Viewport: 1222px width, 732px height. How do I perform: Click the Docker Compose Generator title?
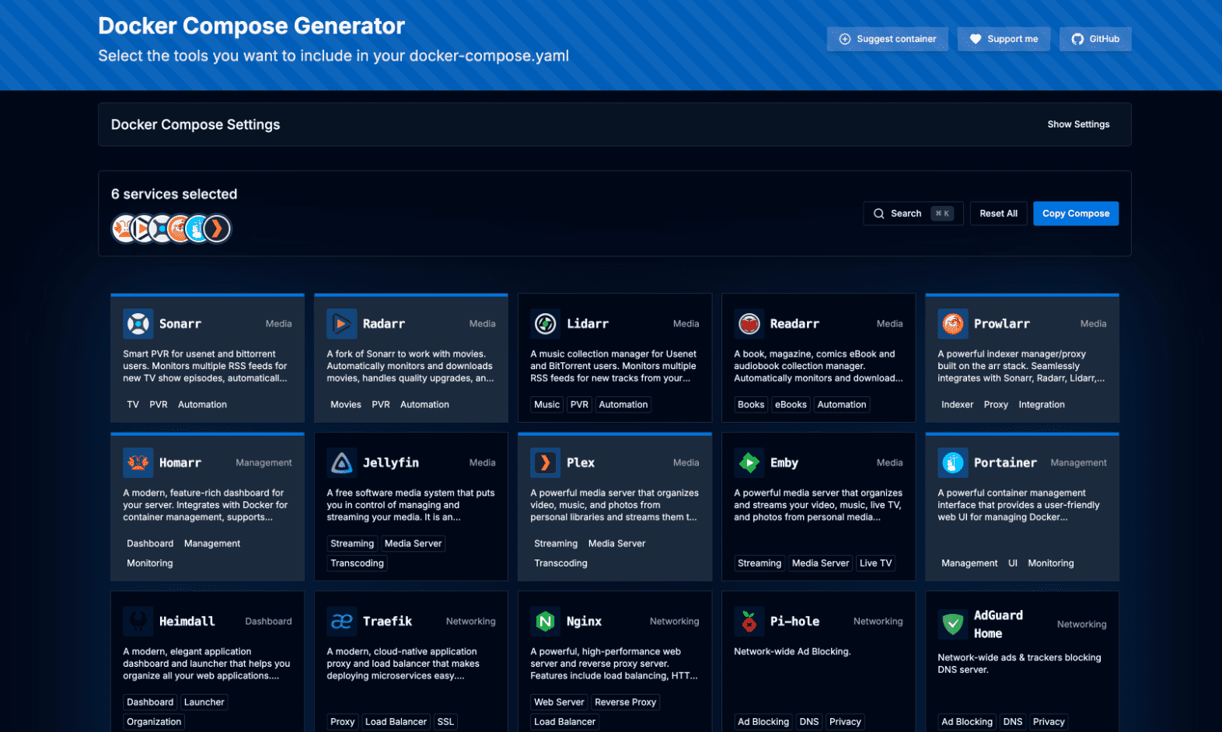point(252,26)
